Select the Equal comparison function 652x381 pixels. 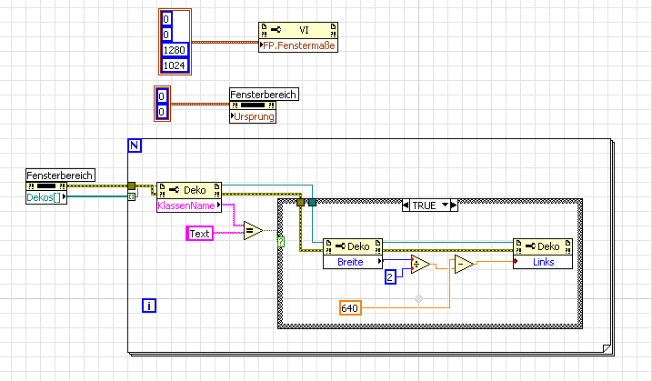(252, 230)
